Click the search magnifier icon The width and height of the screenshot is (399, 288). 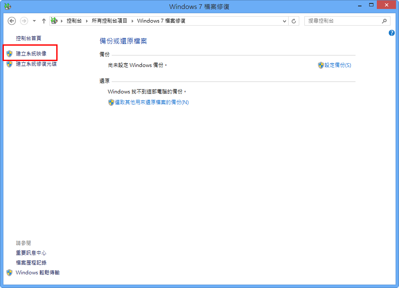pos(384,21)
